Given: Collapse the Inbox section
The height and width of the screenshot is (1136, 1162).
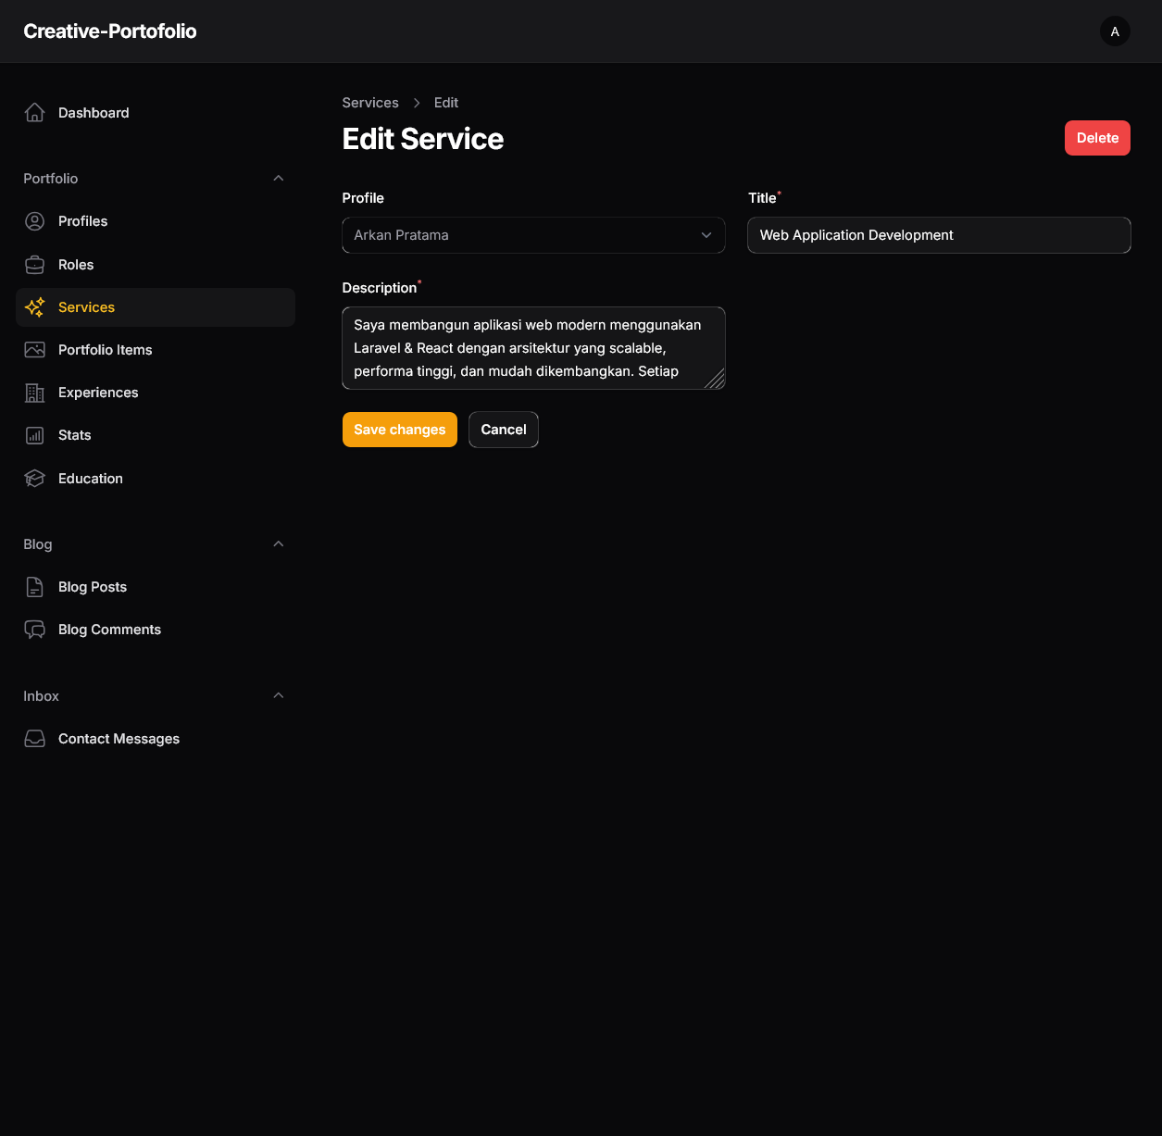Looking at the screenshot, I should coord(278,695).
